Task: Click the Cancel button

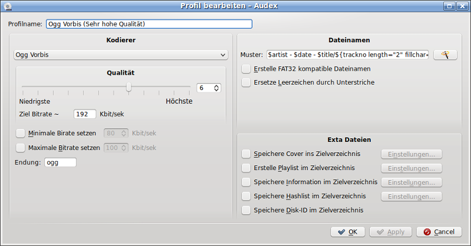Action: click(x=439, y=232)
